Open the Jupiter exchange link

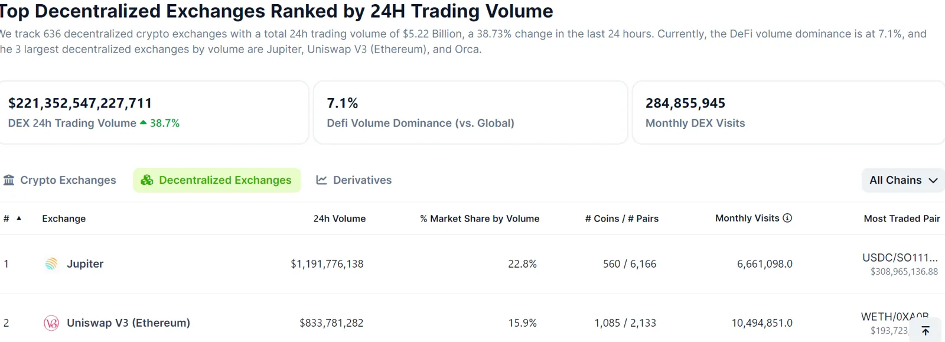click(x=85, y=264)
